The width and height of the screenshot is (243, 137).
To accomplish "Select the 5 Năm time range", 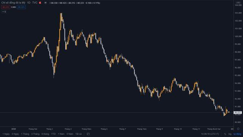I will 70,134.
